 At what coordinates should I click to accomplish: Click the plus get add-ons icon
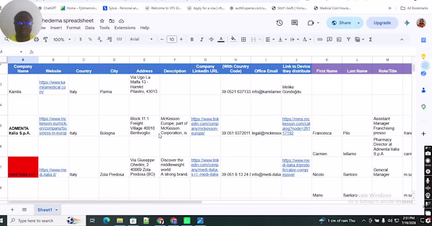click(423, 134)
